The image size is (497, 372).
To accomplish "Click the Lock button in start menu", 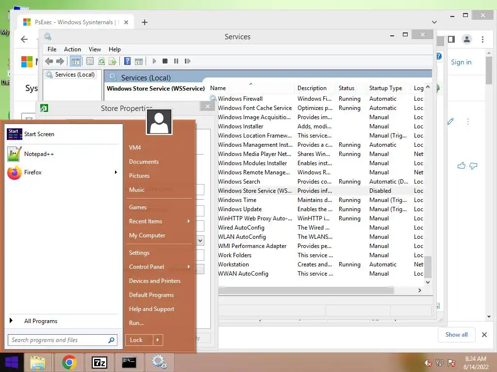I will point(139,340).
